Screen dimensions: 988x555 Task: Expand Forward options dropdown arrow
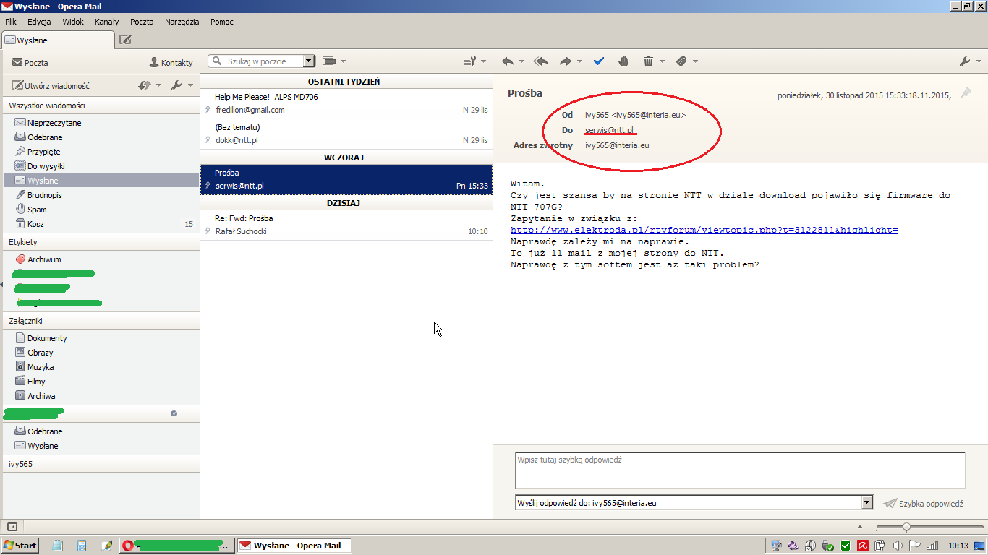[579, 61]
